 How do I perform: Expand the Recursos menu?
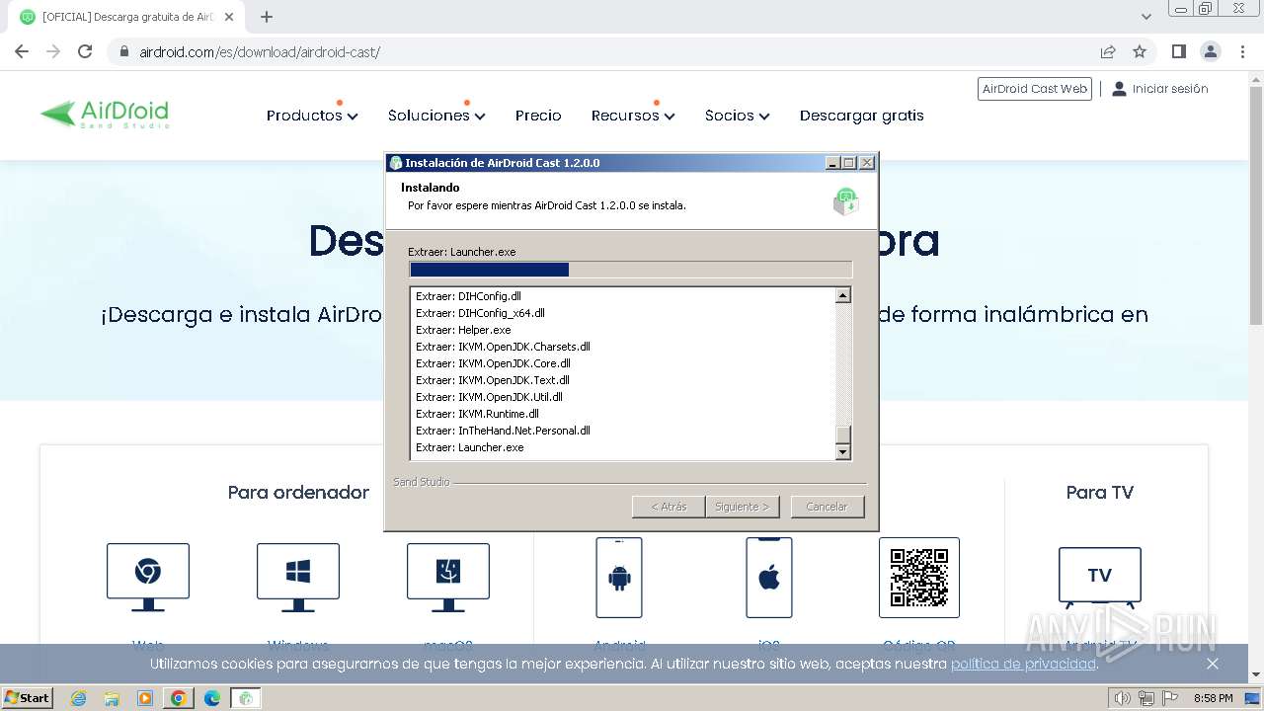tap(633, 116)
